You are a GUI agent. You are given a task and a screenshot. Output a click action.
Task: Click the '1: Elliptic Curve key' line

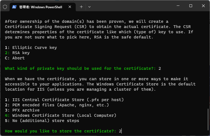pyautogui.click(x=31, y=48)
